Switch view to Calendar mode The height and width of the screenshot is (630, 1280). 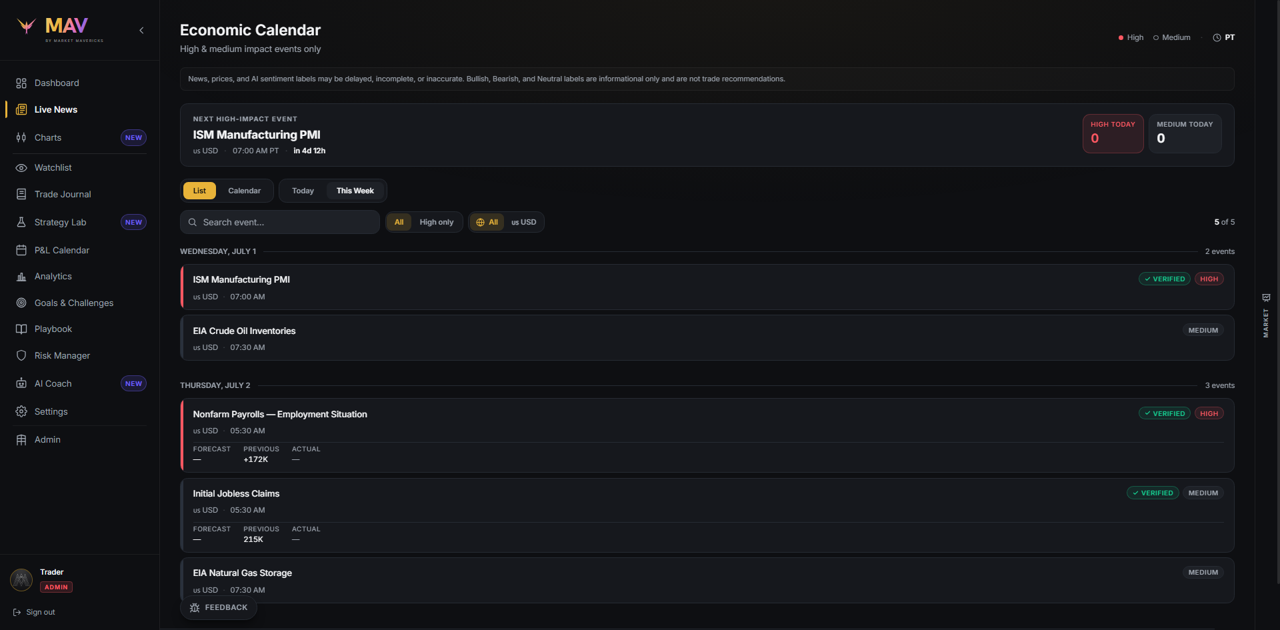pos(245,191)
